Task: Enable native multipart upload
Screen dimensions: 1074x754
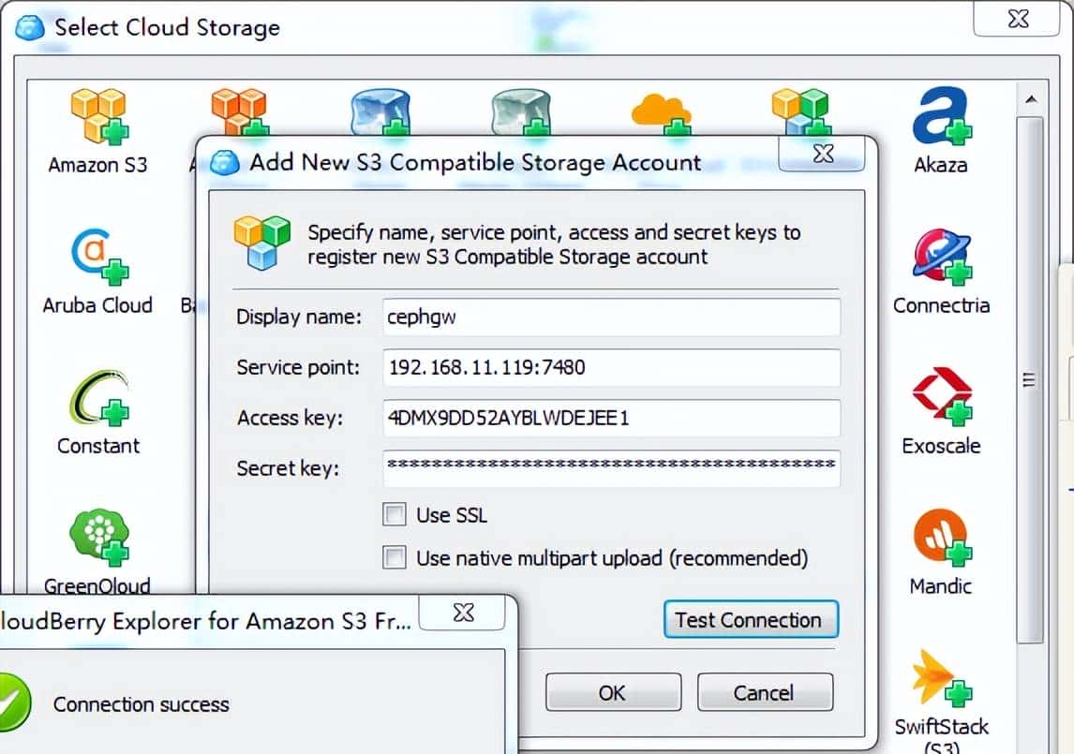Action: pyautogui.click(x=395, y=557)
